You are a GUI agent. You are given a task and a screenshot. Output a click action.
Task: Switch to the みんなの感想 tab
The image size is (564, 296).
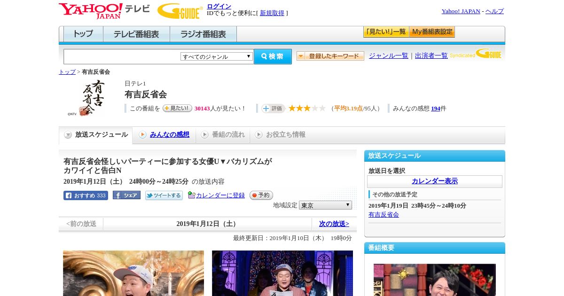click(x=164, y=135)
